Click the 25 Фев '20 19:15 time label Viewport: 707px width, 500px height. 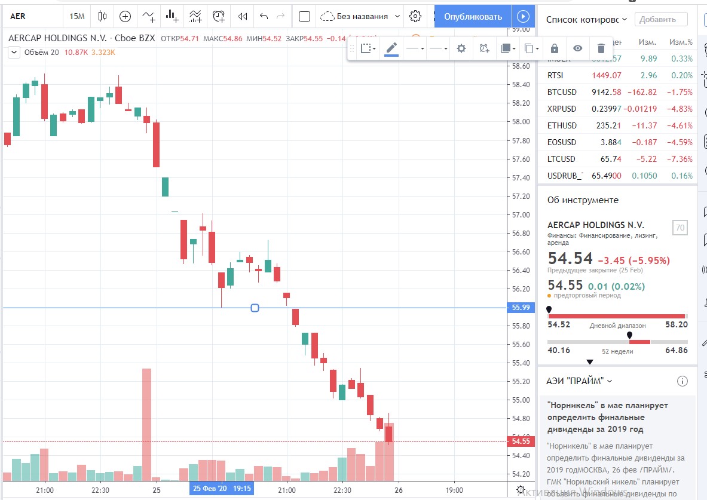coord(222,489)
